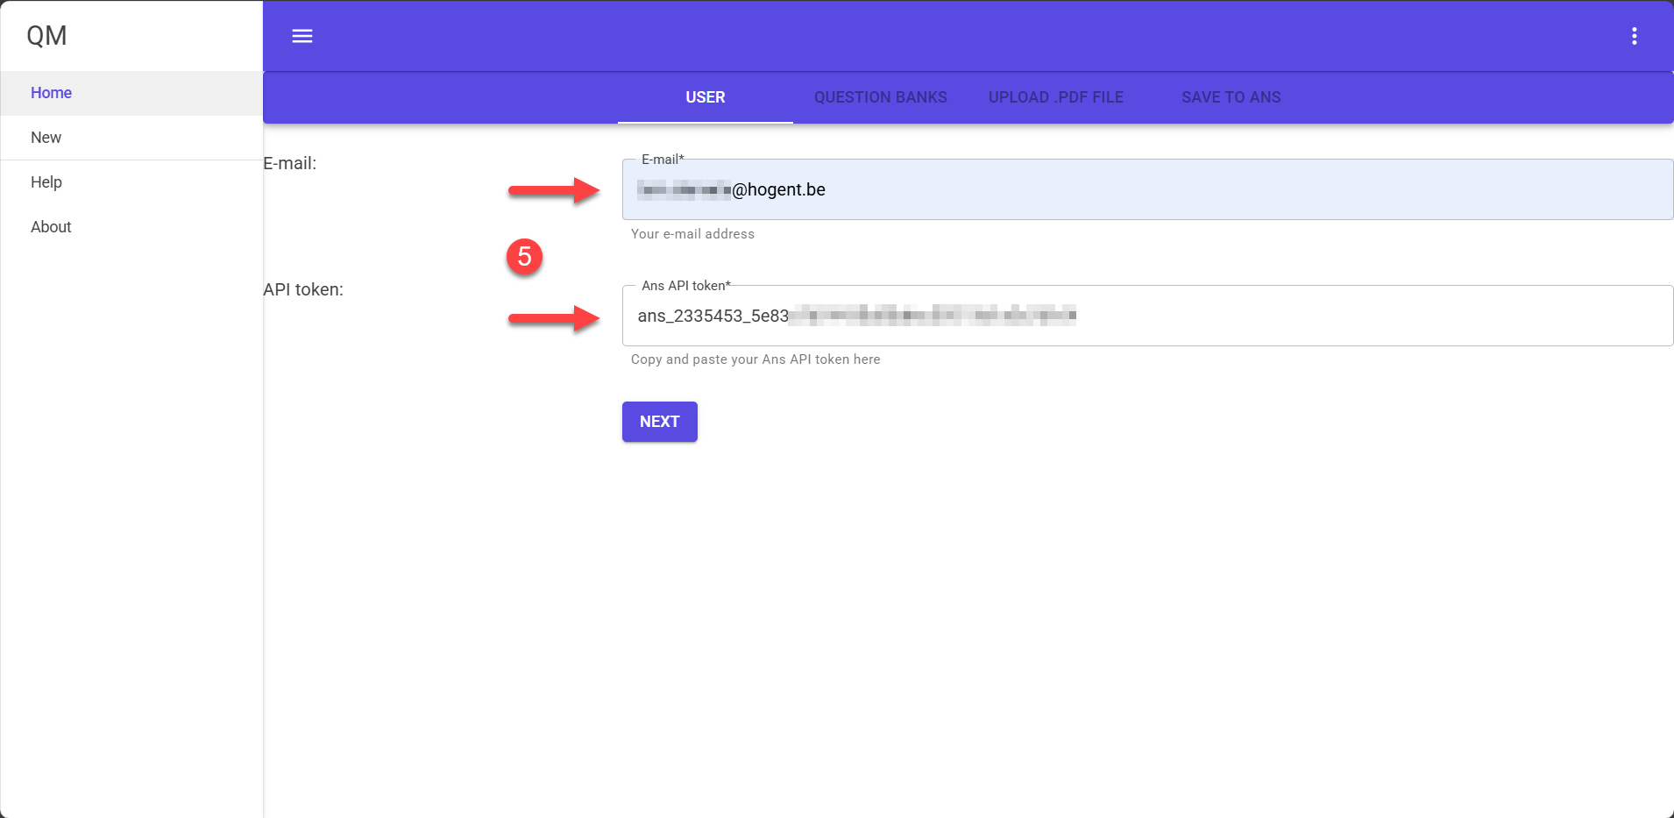The width and height of the screenshot is (1674, 818).
Task: Click the red number 5 step badge
Action: pos(524,257)
